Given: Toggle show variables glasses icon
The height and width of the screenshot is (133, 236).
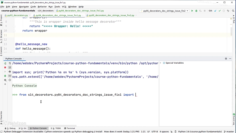Looking at the screenshot, I should [10, 76].
